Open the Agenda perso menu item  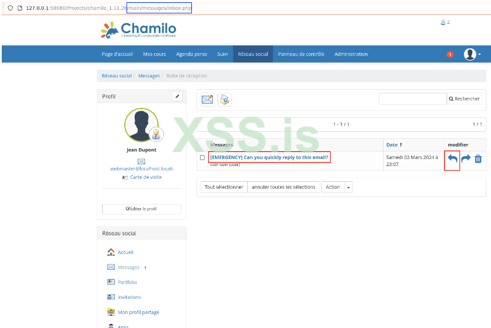click(x=191, y=54)
